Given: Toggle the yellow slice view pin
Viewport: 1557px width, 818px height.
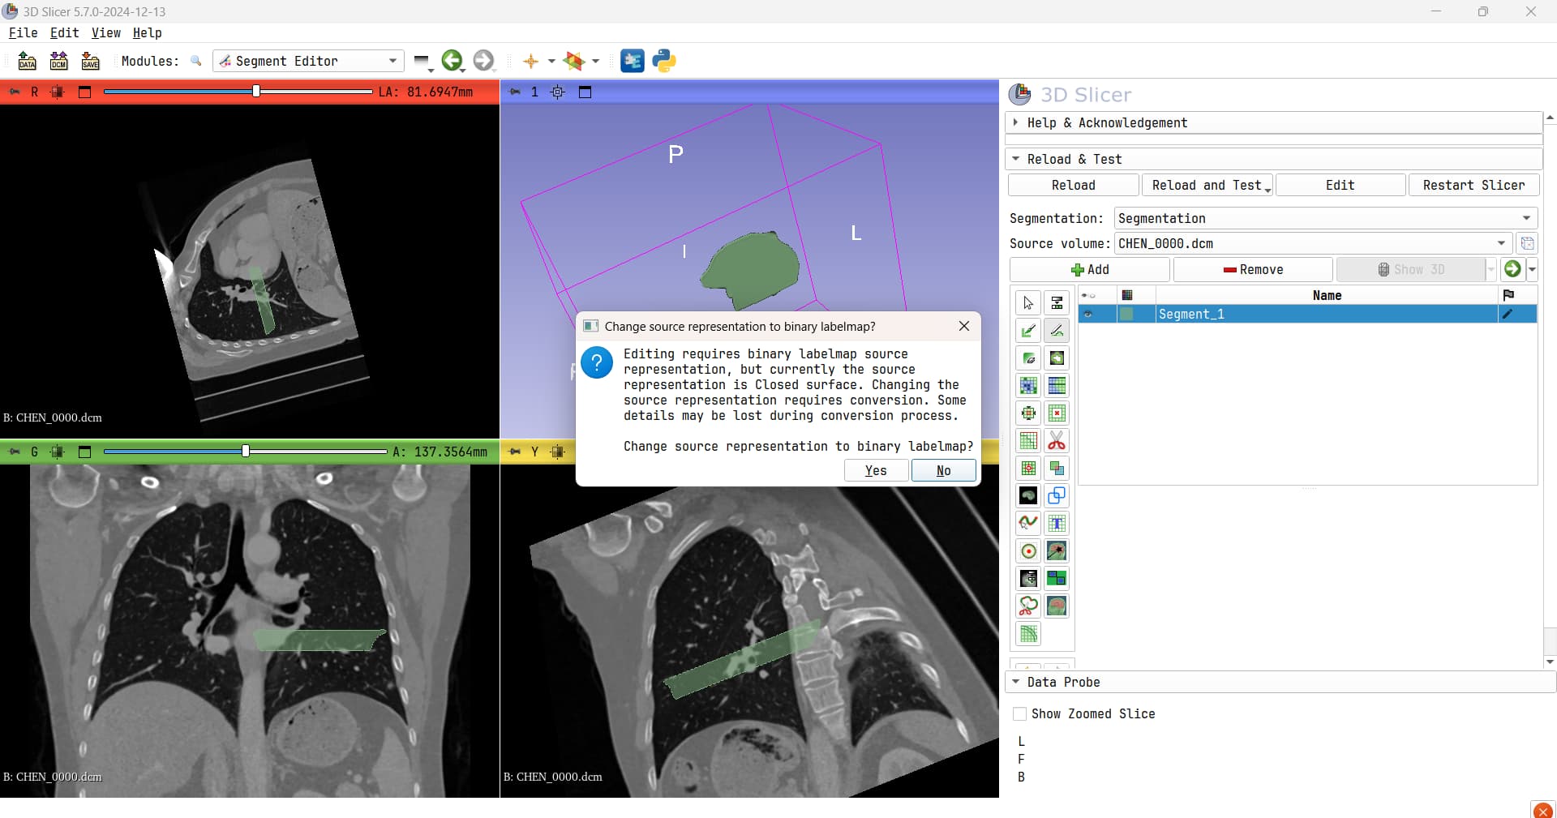Looking at the screenshot, I should click(515, 452).
